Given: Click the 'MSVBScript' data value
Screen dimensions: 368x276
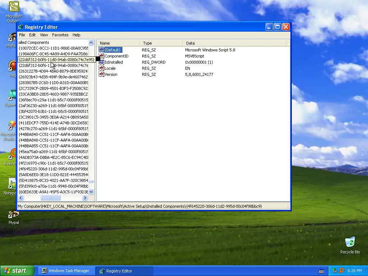Looking at the screenshot, I should point(194,56).
